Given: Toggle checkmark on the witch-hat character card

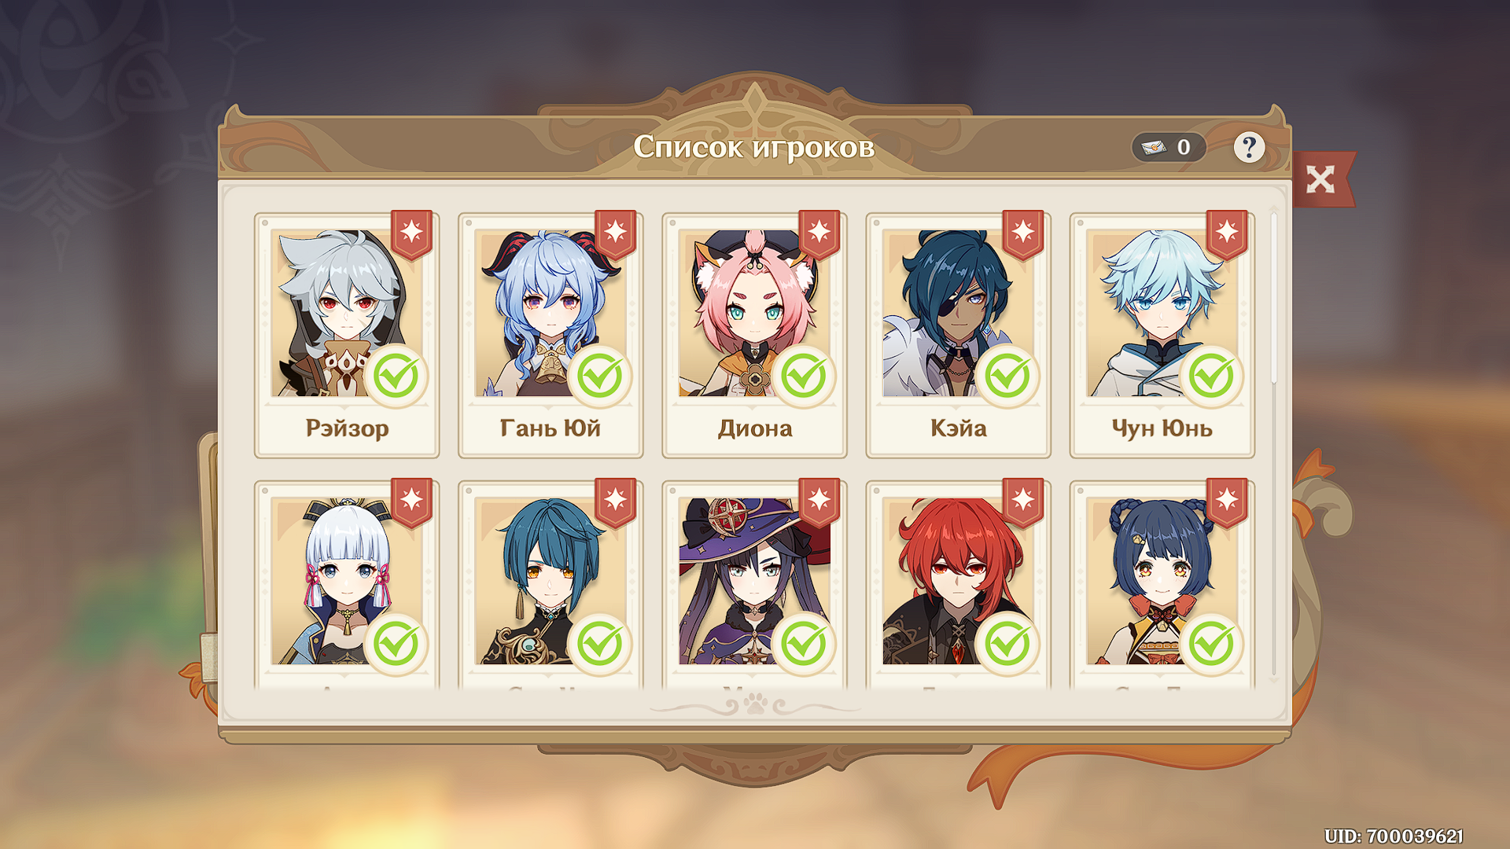Looking at the screenshot, I should (x=803, y=645).
